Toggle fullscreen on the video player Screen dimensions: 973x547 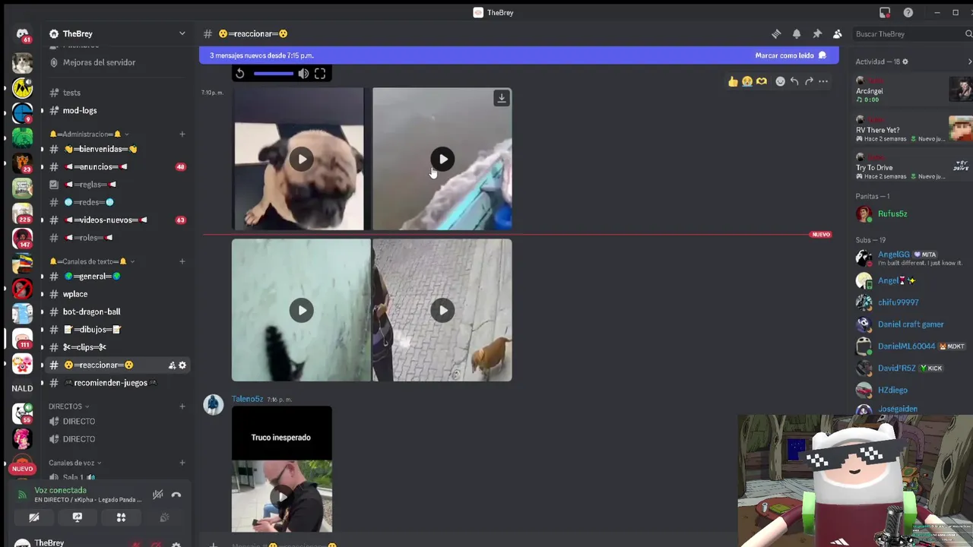320,74
